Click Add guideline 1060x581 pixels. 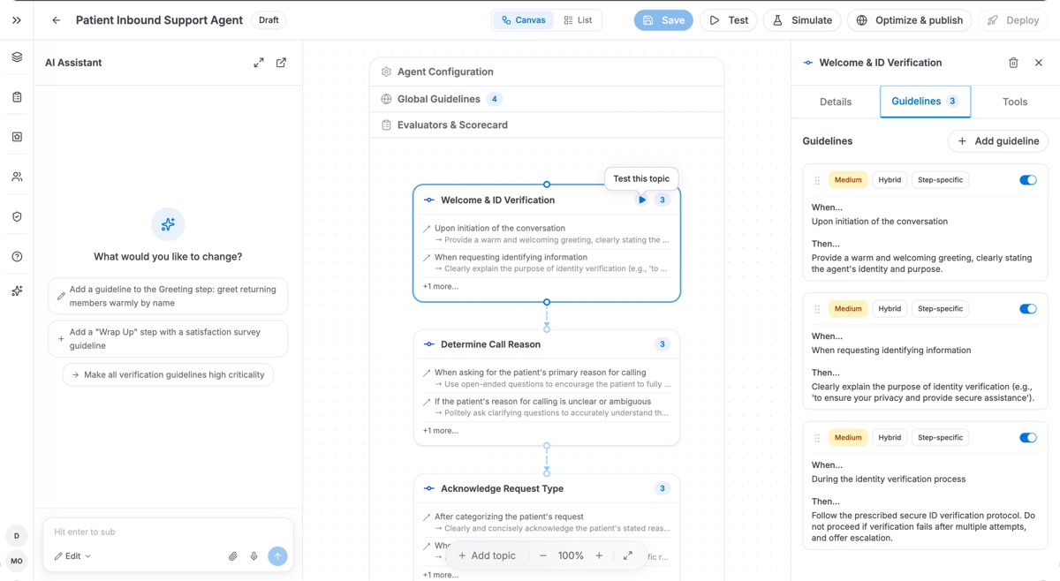[x=998, y=141]
